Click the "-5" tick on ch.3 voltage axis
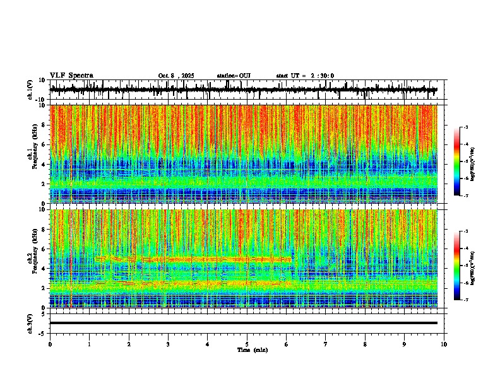Viewport: 500px width, 386px height. pyautogui.click(x=43, y=334)
